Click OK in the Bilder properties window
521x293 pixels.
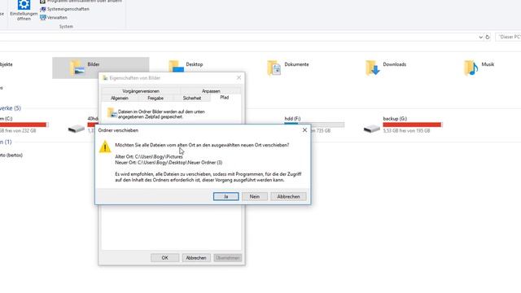point(164,258)
